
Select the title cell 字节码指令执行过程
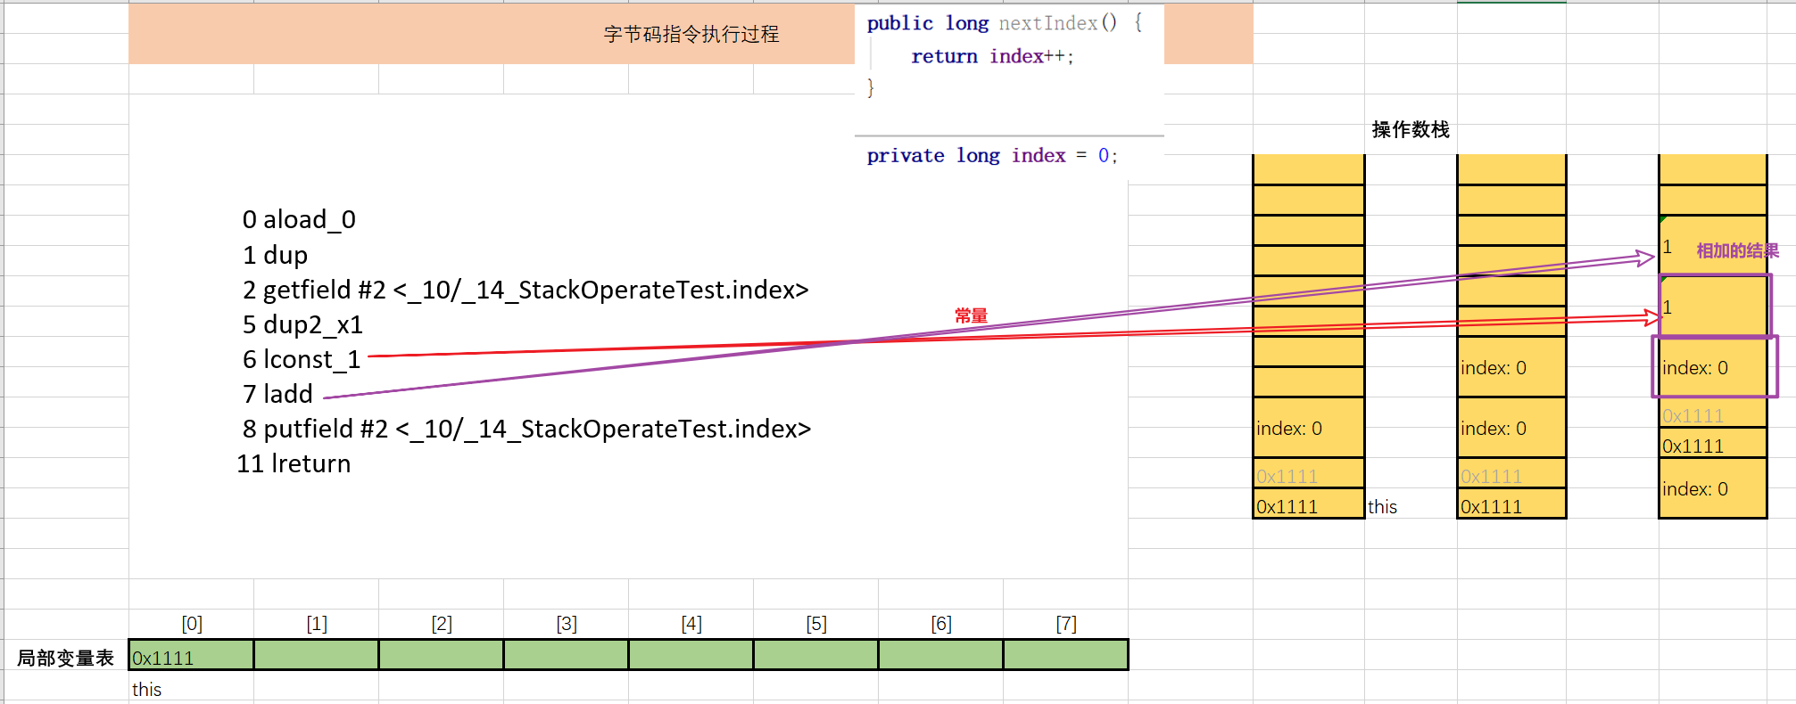[691, 34]
